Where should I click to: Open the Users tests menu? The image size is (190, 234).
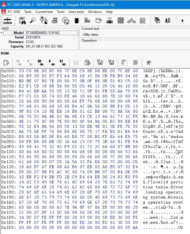pos(76,12)
